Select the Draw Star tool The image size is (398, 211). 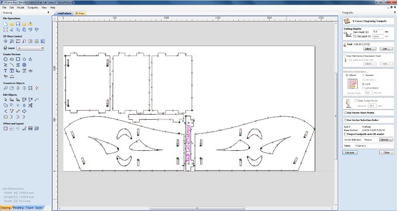click(30, 59)
